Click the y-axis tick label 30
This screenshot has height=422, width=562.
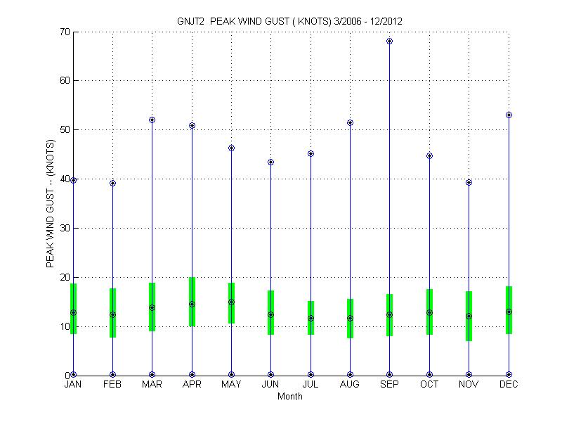tap(65, 228)
